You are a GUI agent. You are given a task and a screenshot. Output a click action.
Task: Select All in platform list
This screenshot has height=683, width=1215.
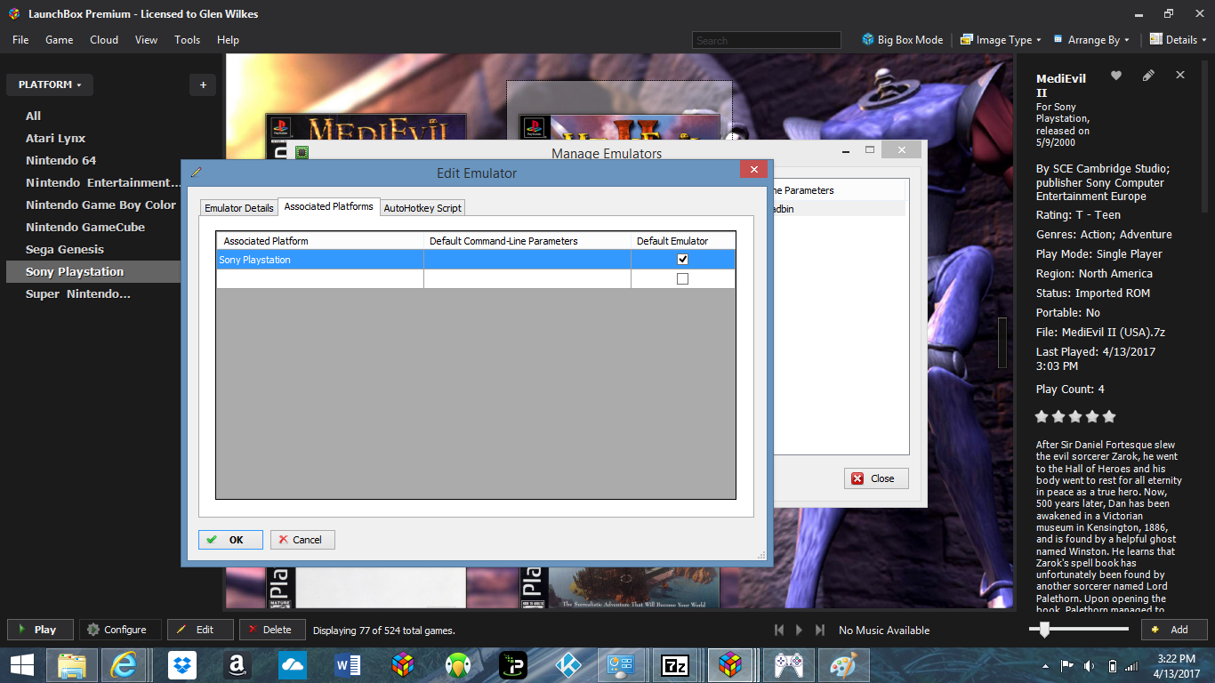(x=33, y=117)
